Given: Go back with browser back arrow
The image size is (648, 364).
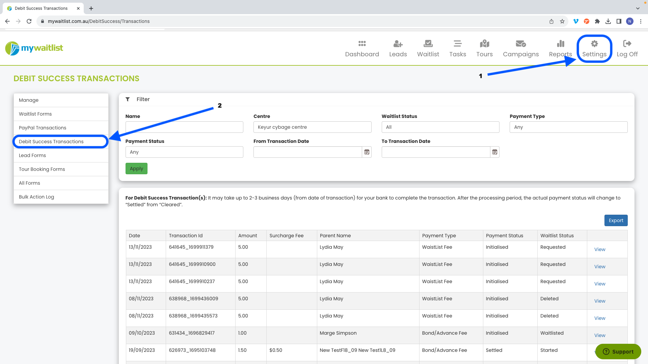Looking at the screenshot, I should 7,21.
